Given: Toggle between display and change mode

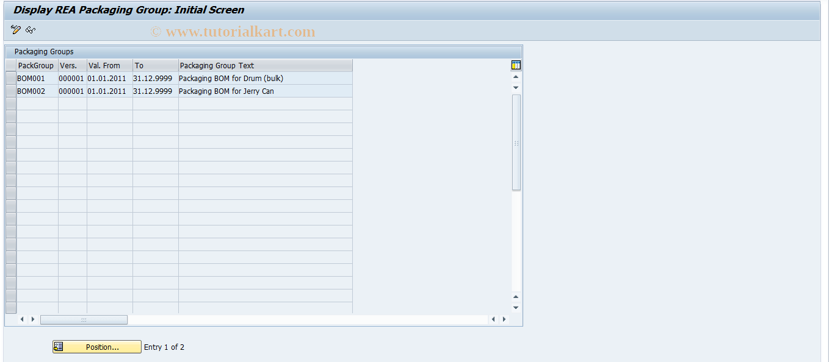Looking at the screenshot, I should [15, 29].
